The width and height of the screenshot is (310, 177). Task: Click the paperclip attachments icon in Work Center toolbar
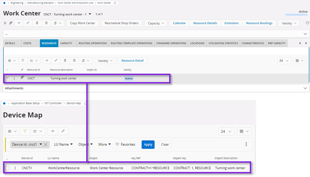(11, 23)
